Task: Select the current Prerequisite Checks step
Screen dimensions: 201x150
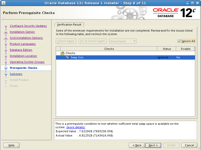Action: click(23, 68)
